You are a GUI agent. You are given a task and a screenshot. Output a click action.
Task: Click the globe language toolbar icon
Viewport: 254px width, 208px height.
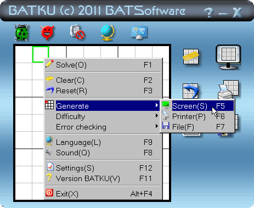[x=108, y=32]
